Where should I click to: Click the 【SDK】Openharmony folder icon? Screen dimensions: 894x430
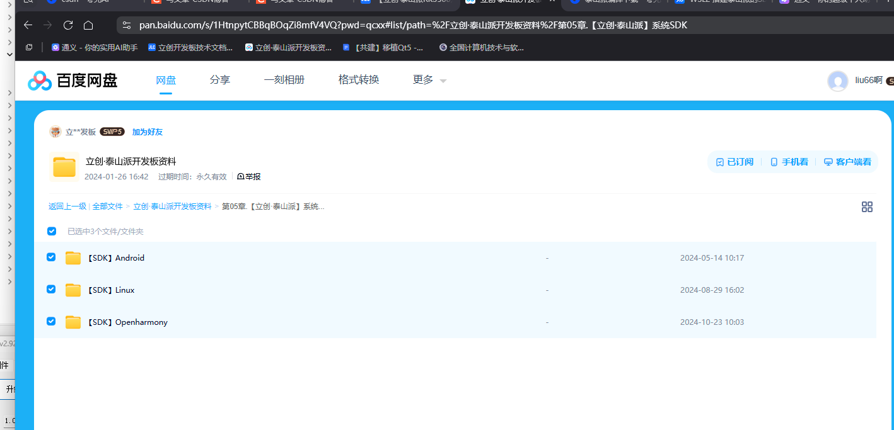point(73,322)
